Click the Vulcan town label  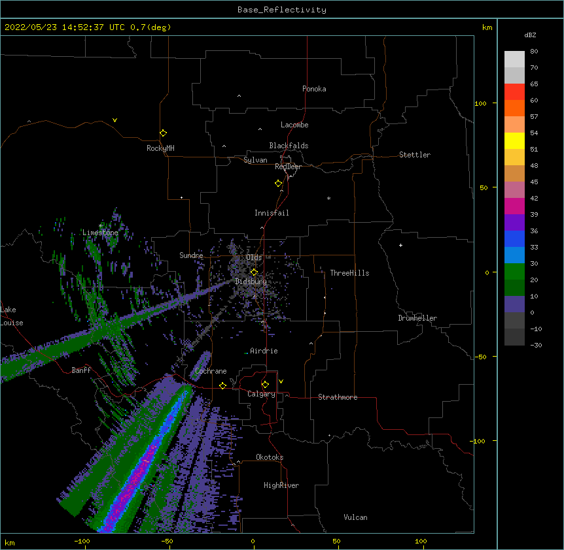click(355, 517)
